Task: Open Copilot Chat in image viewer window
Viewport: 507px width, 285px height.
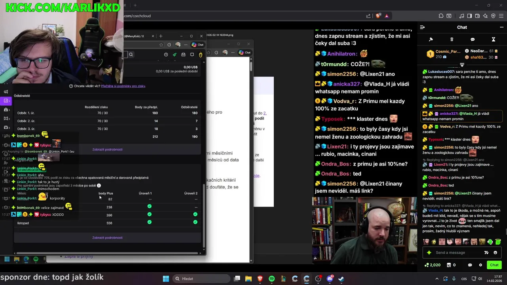Action: click(x=244, y=53)
